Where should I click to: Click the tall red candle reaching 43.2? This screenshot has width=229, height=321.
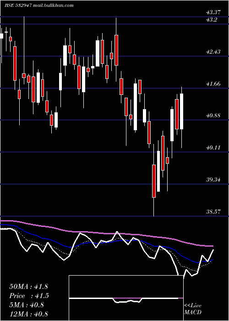(116, 50)
